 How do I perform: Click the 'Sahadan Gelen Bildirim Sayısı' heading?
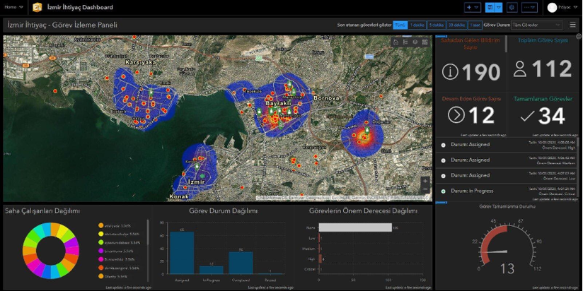[471, 43]
